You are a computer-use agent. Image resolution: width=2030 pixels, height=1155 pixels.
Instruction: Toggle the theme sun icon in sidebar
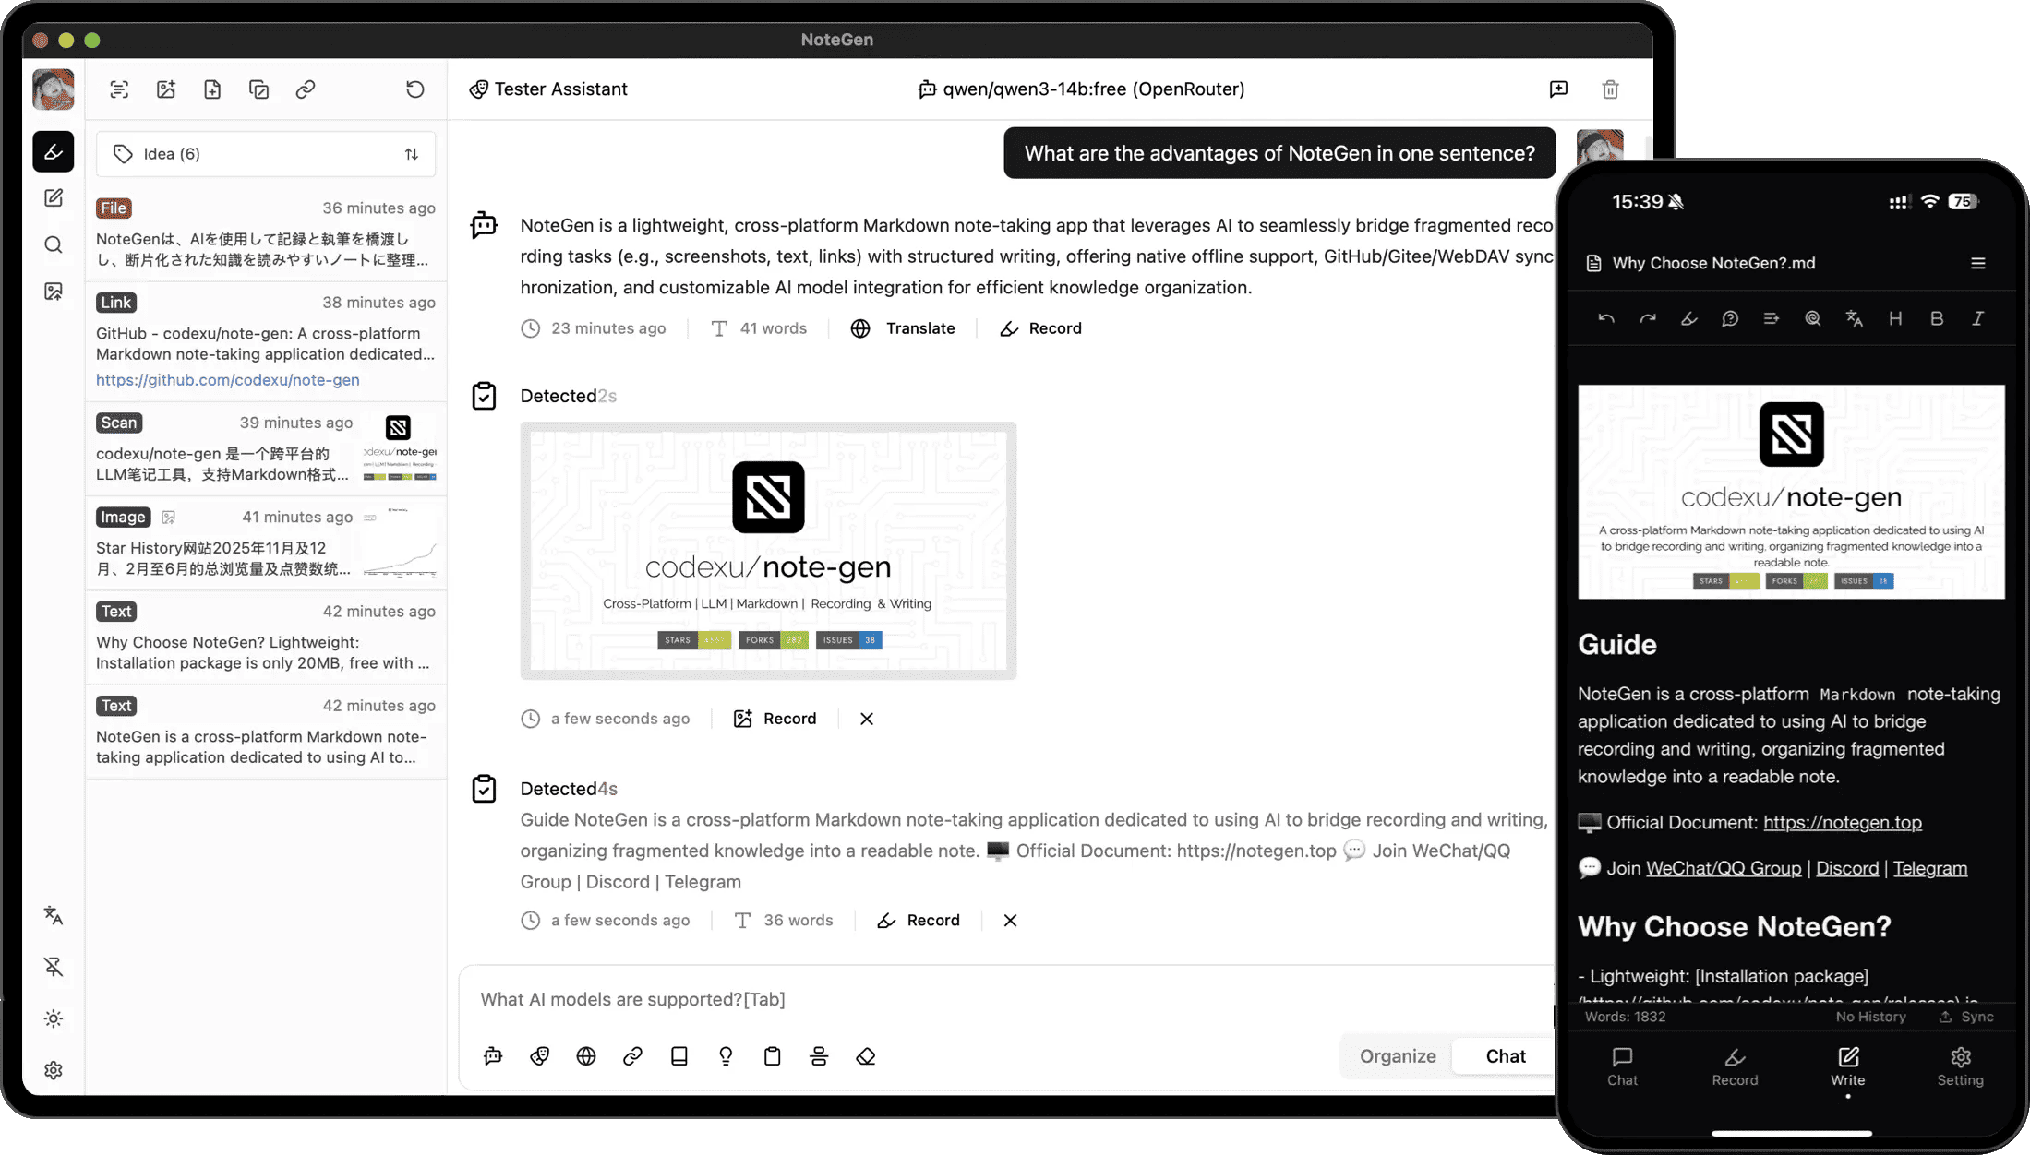54,1018
